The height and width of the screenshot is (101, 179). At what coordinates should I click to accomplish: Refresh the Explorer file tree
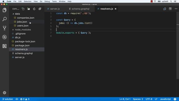coord(34,9)
